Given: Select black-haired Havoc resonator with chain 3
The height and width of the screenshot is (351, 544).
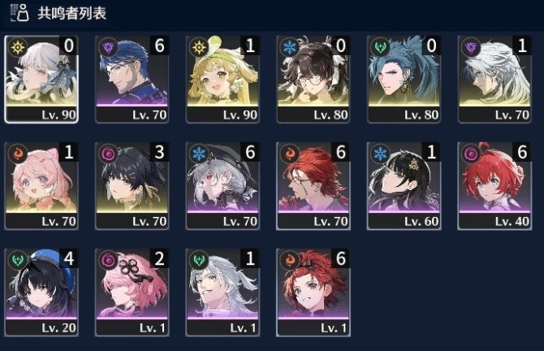Looking at the screenshot, I should [x=132, y=186].
